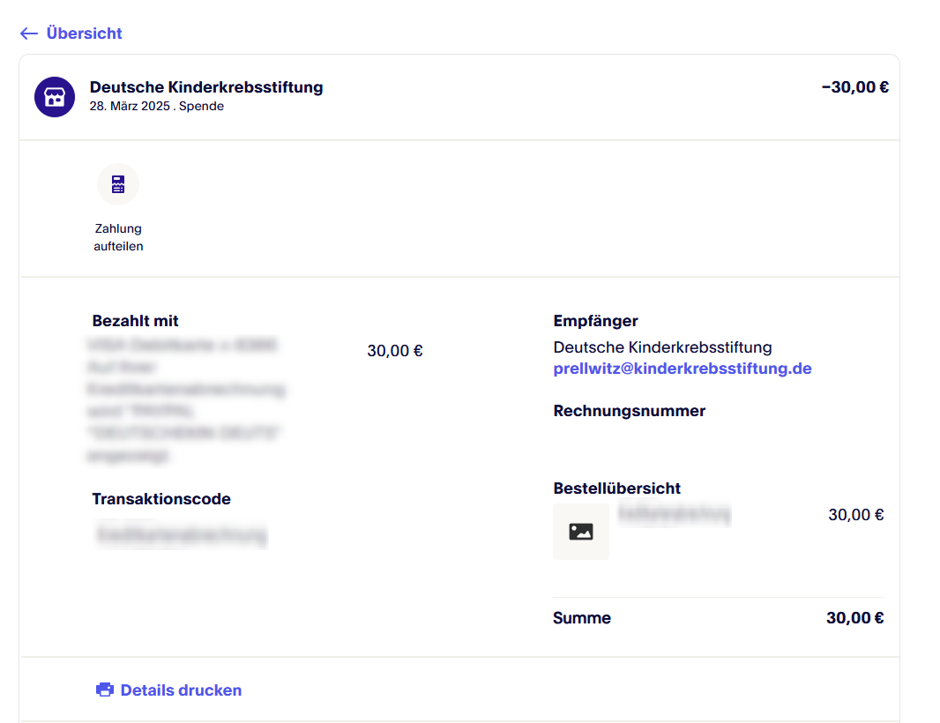
Task: Click the purple store merchant icon
Action: (55, 97)
